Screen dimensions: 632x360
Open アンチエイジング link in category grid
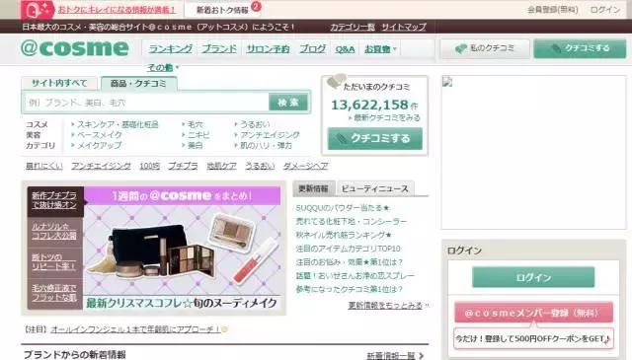tap(270, 135)
